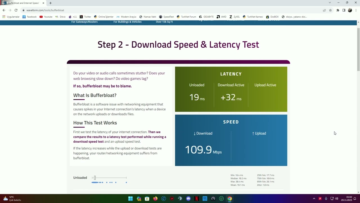Open the Uygulamalar apps bookmark
Image resolution: width=360 pixels, height=203 pixels.
pos(11,17)
